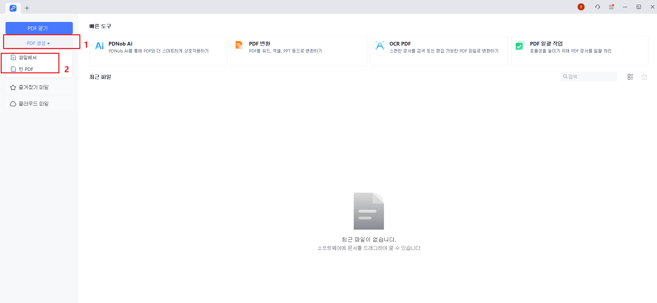Open the OCR PDF quick tool card
Screen dimensions: 657x303
pyautogui.click(x=439, y=51)
